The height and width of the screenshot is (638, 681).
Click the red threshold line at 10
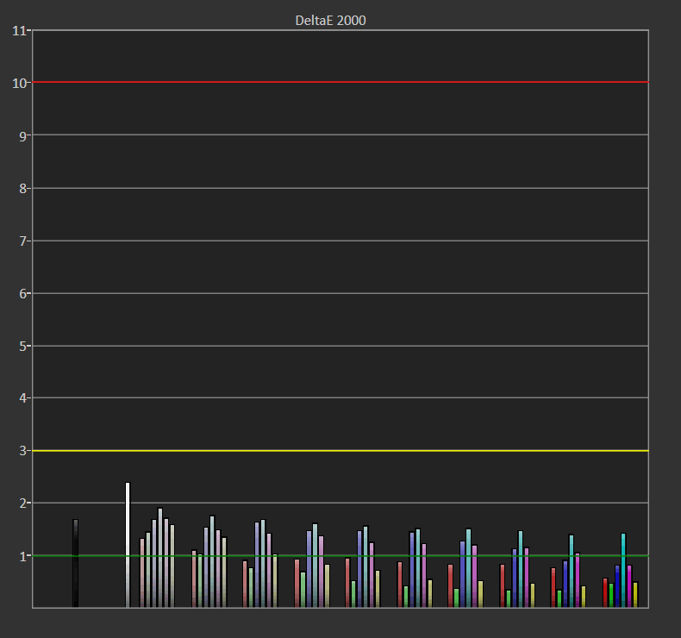point(340,82)
